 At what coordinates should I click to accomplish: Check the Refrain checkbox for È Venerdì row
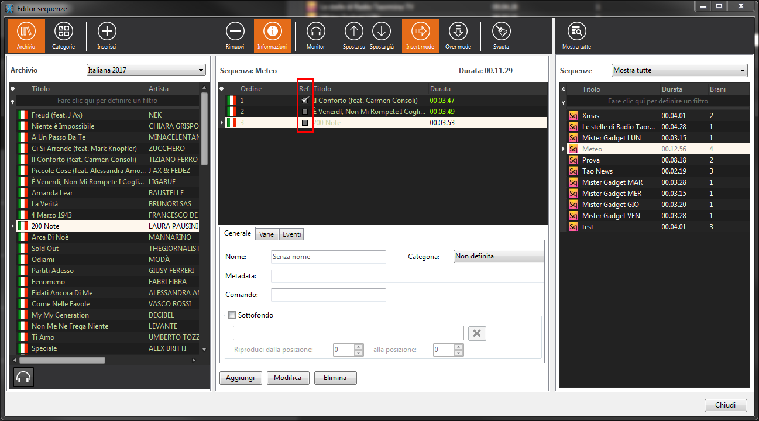[x=305, y=112]
